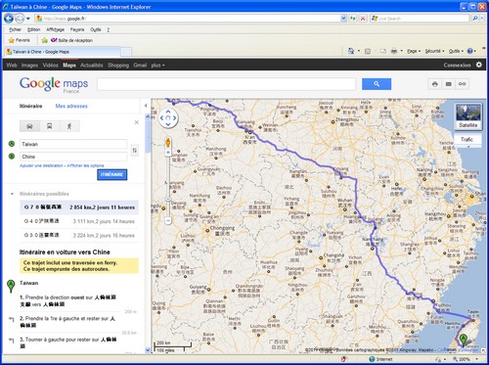Viewport: 489px width, 365px height.
Task: Select the 3 224 km route option
Action: 79,235
